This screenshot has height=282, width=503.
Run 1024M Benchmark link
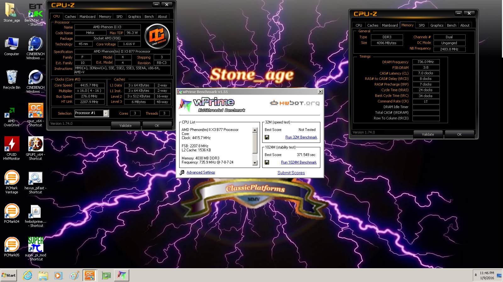coord(299,162)
